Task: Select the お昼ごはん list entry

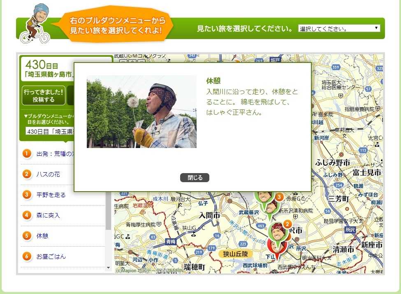Action: tap(51, 257)
